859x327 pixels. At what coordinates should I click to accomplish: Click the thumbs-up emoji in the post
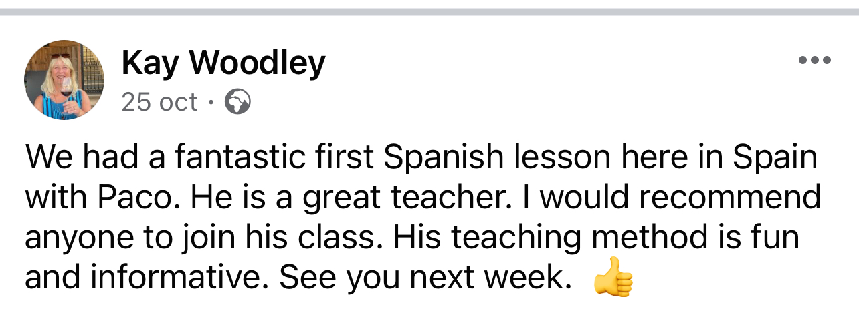pos(613,278)
